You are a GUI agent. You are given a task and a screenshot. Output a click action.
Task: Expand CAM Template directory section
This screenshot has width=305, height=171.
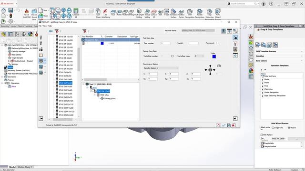[279, 51]
